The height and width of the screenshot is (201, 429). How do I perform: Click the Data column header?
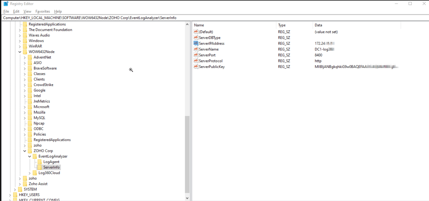(x=357, y=25)
